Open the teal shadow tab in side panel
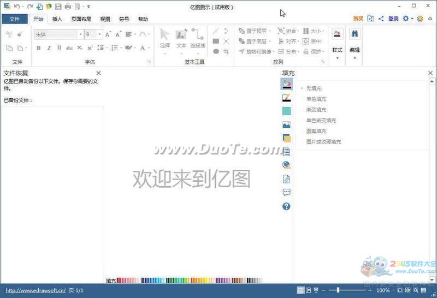The image size is (437, 298). 286,111
